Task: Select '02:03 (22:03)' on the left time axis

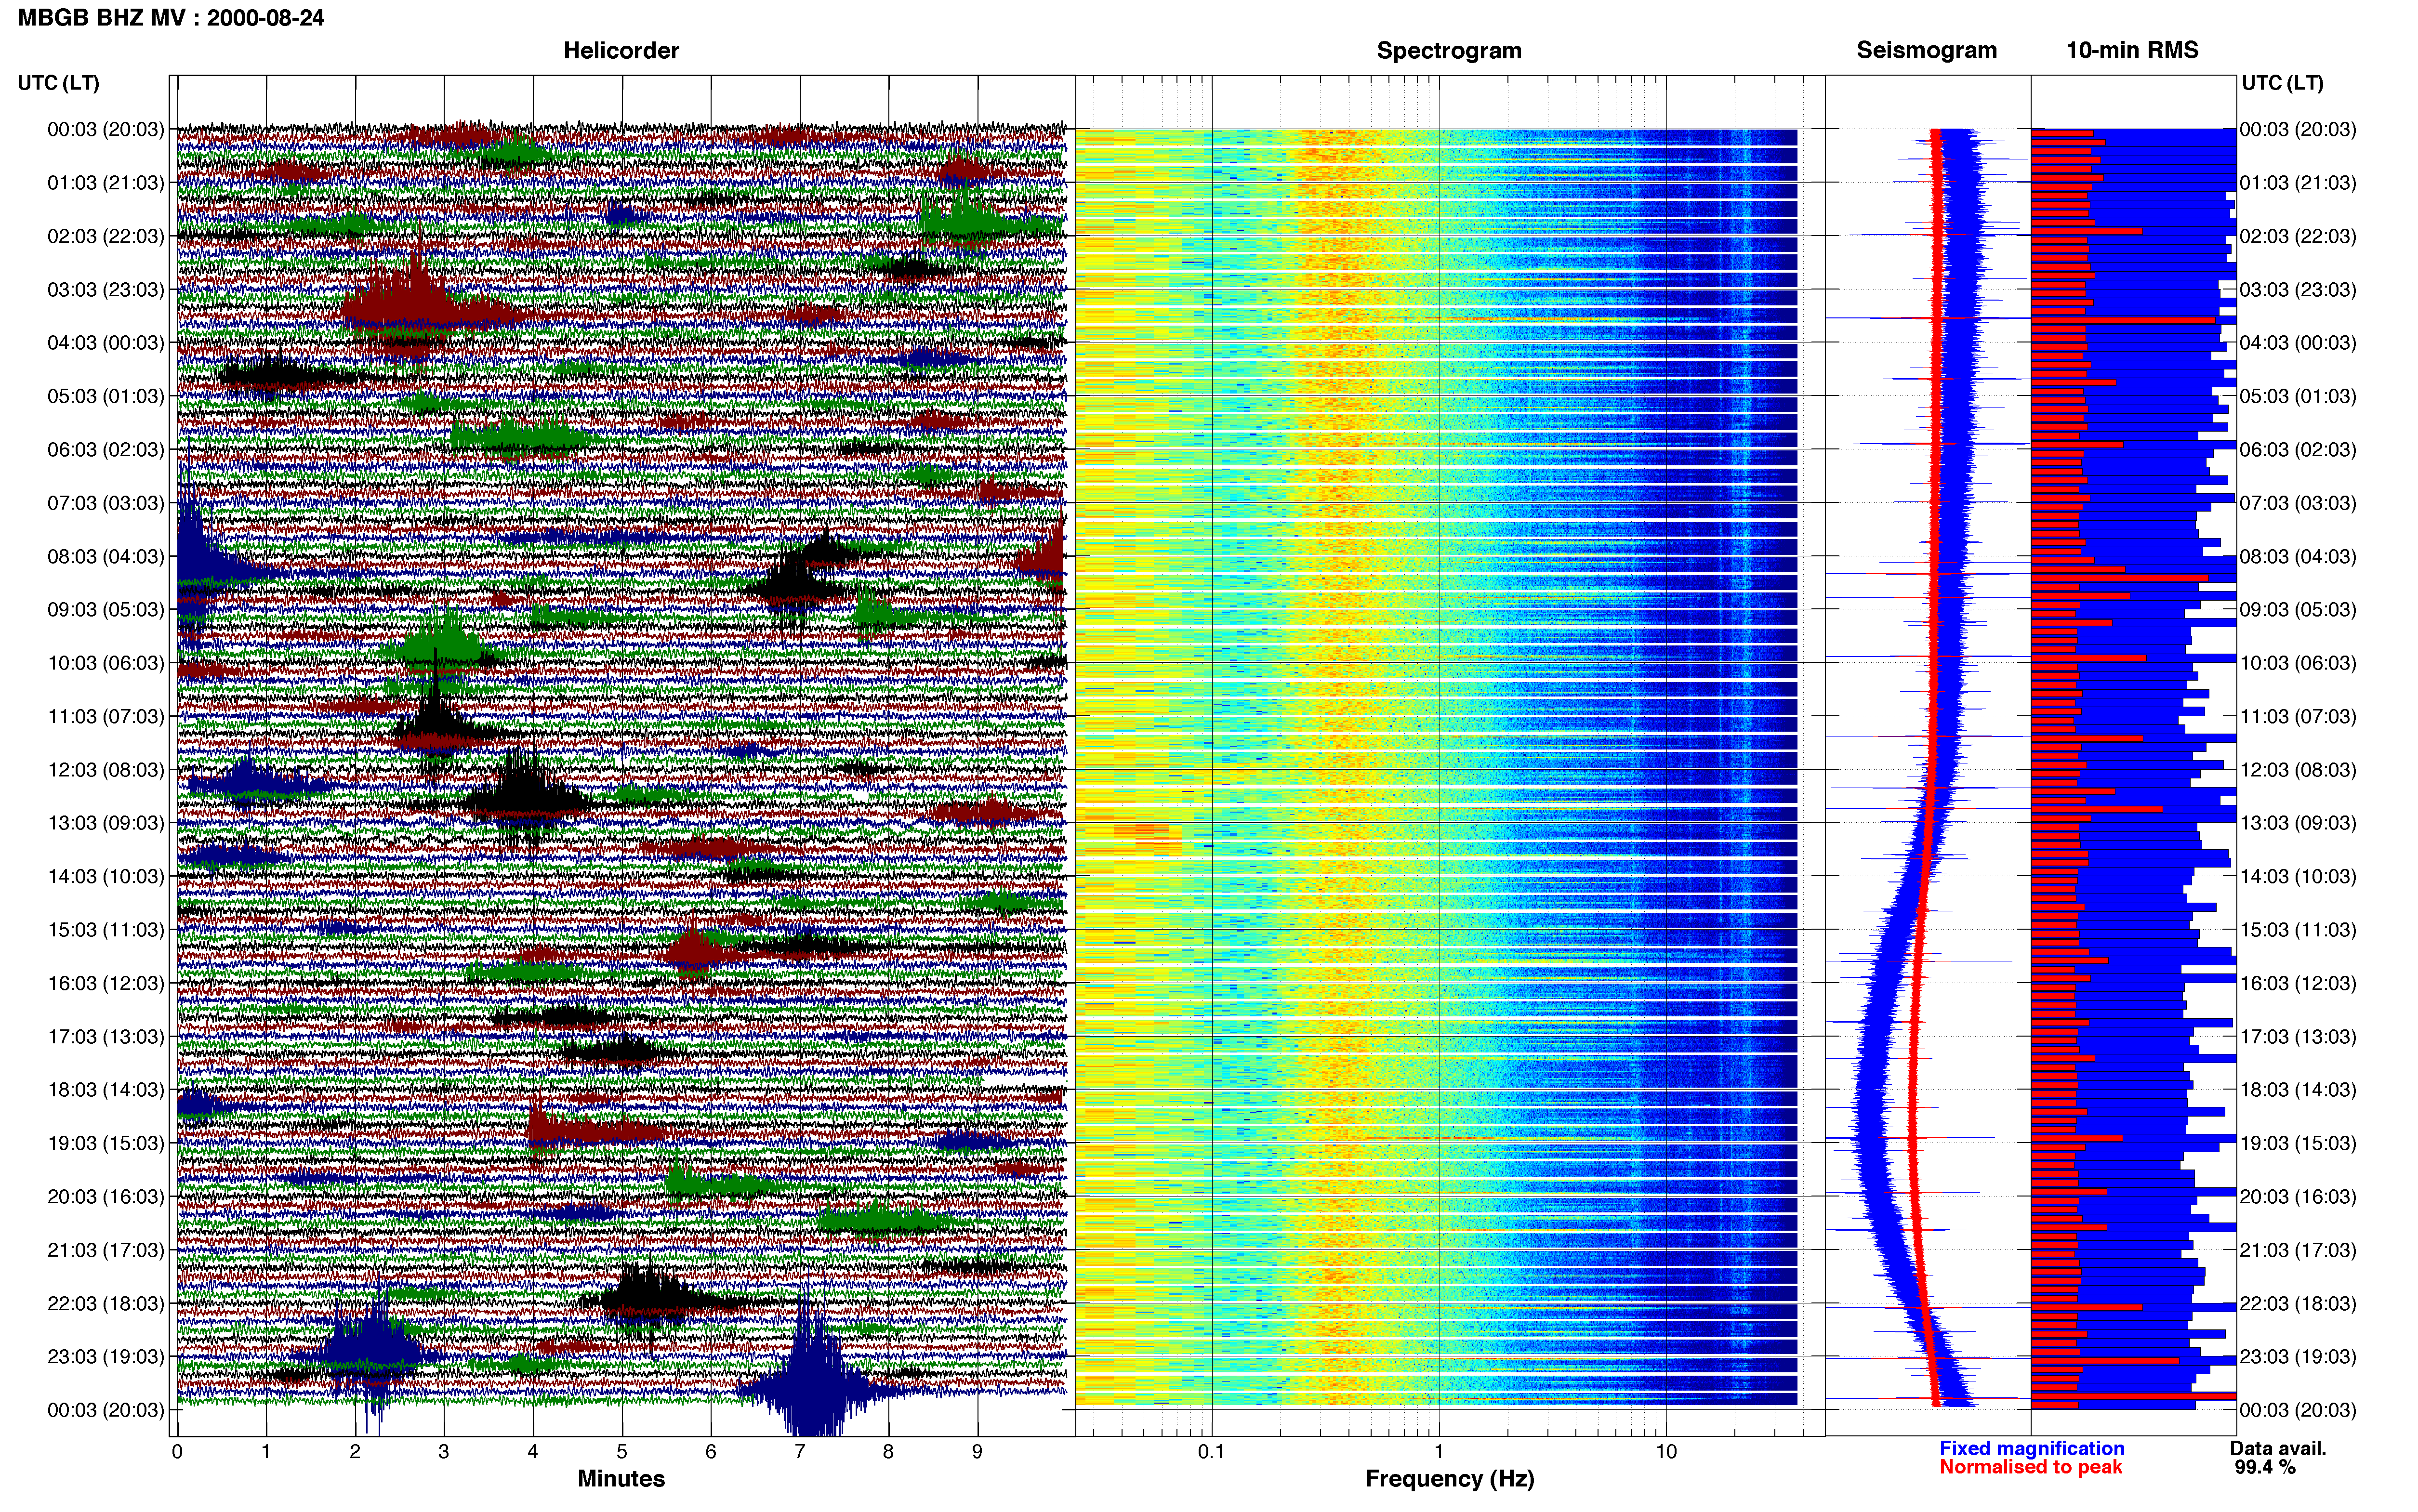Action: [x=105, y=236]
